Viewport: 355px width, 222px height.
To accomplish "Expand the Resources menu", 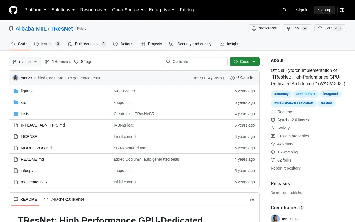I will 93,10.
